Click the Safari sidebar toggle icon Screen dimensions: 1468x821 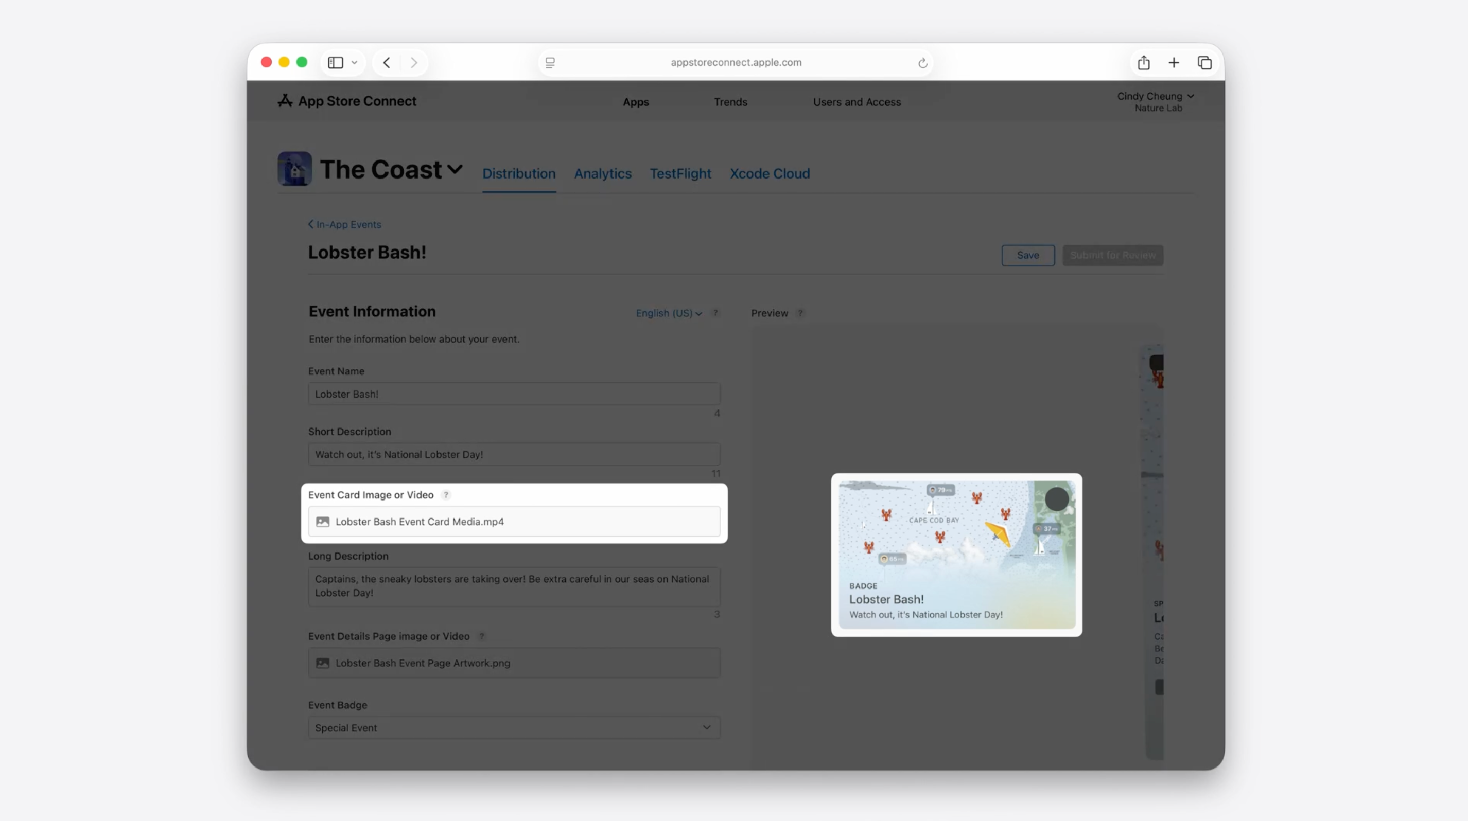click(336, 63)
